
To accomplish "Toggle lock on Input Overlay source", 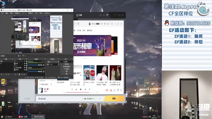I will coord(27,61).
